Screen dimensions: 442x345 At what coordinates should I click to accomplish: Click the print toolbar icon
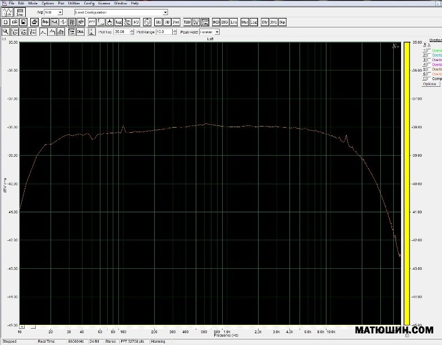pyautogui.click(x=34, y=22)
